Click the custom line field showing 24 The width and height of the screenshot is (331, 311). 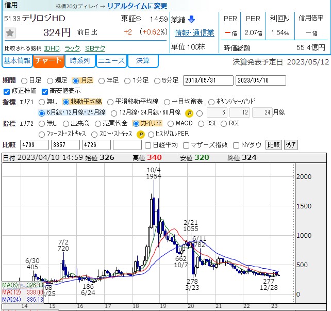click(262, 112)
